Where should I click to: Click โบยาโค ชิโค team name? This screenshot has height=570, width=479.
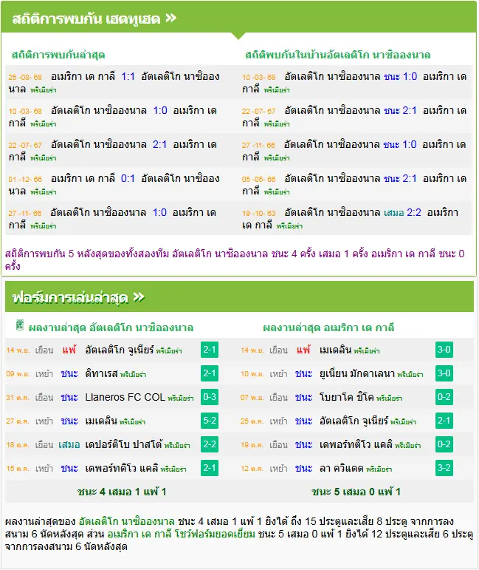click(346, 397)
